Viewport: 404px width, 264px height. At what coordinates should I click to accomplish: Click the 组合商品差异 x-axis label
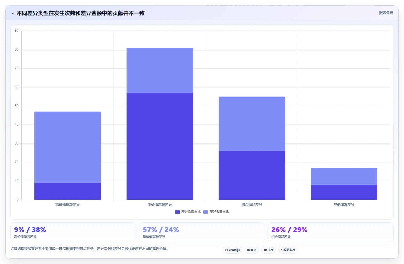point(252,205)
